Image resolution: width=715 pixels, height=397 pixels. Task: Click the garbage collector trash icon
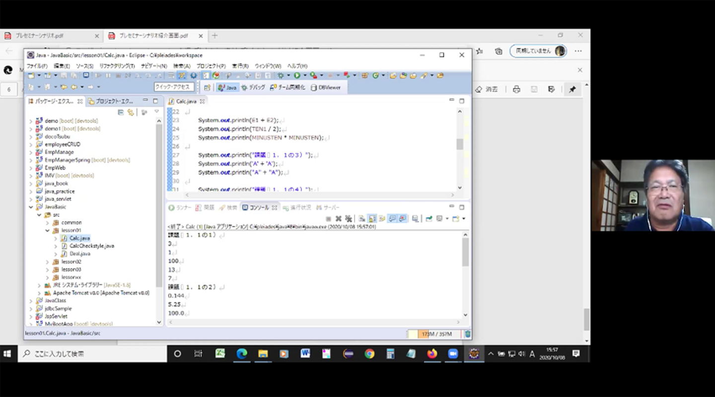(467, 334)
